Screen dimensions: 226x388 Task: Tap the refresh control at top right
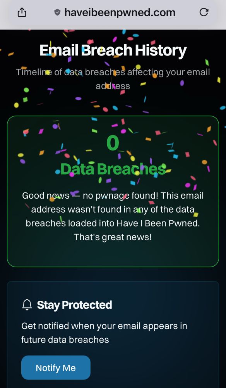point(204,12)
